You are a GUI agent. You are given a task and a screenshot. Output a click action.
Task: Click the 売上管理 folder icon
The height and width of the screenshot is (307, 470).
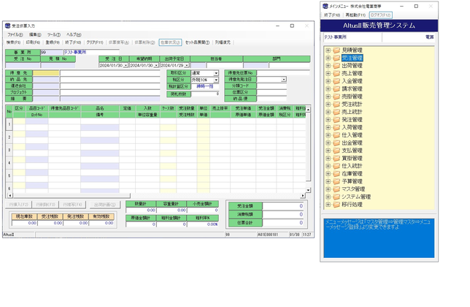(336, 73)
